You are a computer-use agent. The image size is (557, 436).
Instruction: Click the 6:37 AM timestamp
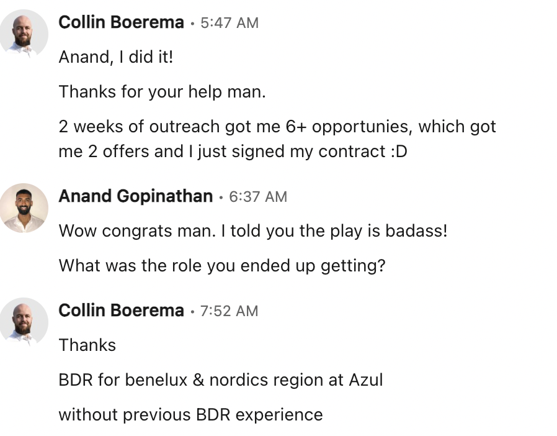257,197
